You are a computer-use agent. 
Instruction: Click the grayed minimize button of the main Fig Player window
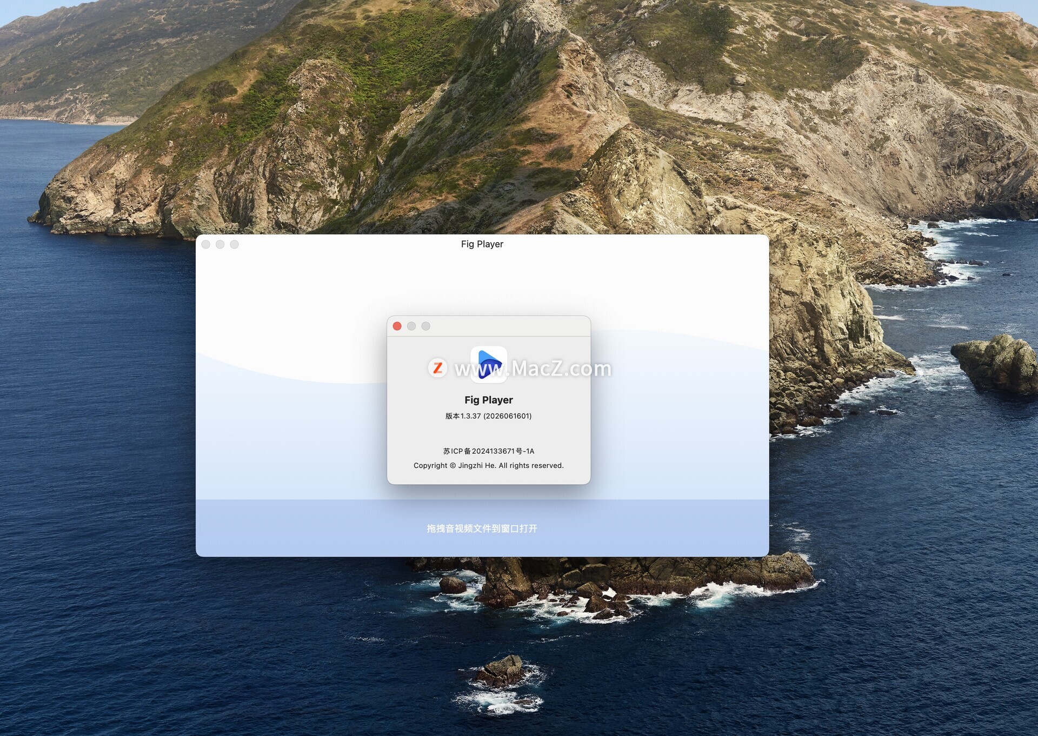click(x=220, y=244)
